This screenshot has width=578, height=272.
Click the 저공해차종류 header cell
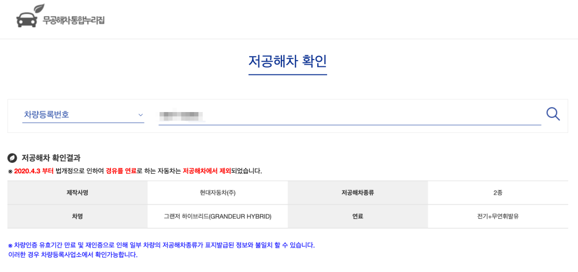pos(358,193)
